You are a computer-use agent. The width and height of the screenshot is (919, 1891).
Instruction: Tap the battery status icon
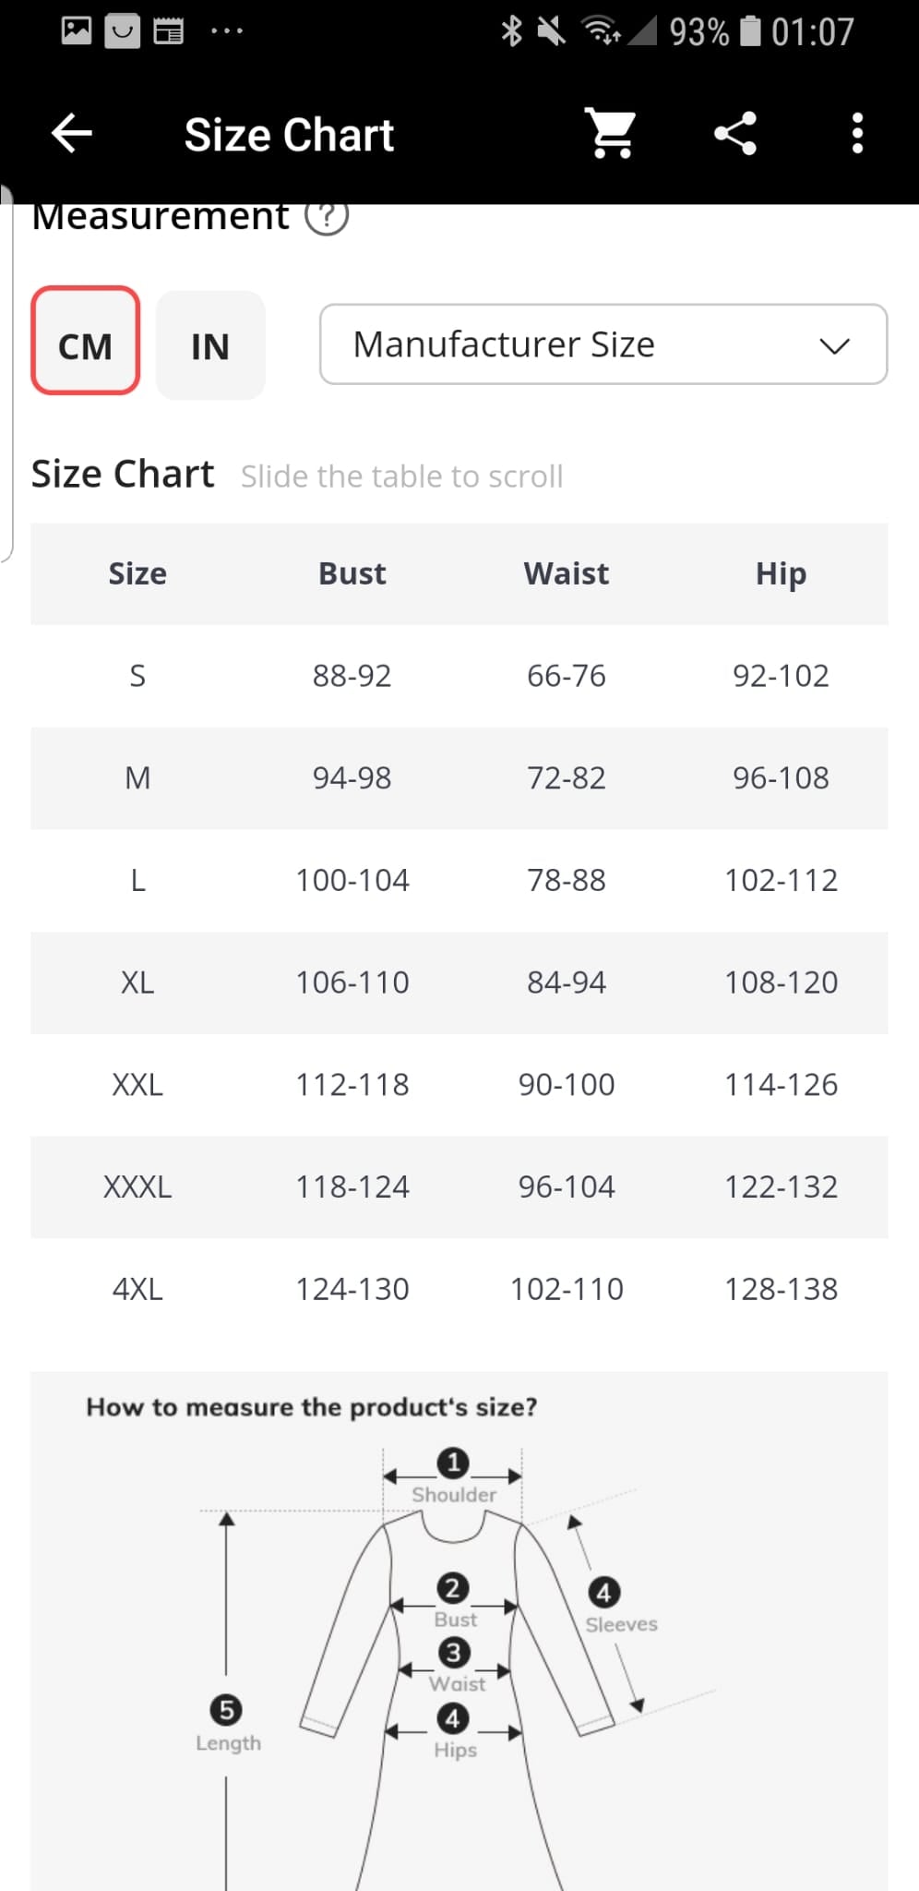pos(751,31)
